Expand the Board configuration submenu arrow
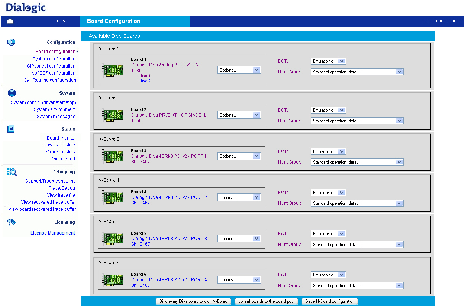Screen dimensions: 464x308 [x=77, y=51]
